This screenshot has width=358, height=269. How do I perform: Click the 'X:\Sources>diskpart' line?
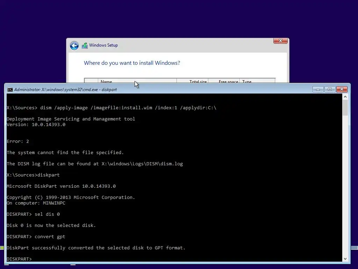(33, 175)
